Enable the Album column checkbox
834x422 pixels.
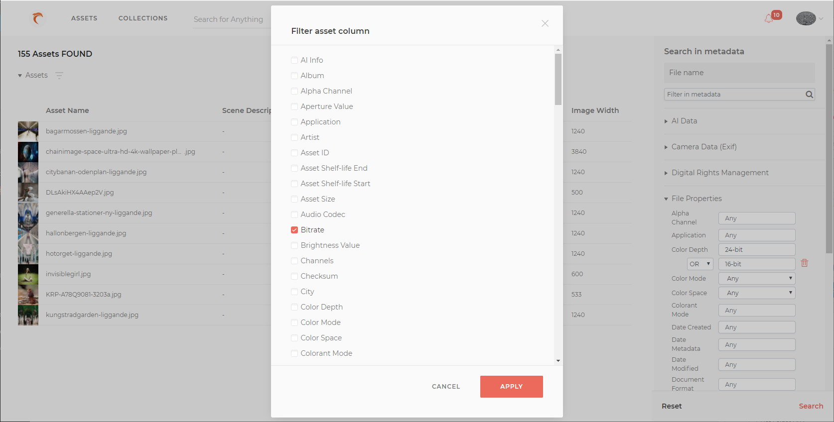click(294, 76)
